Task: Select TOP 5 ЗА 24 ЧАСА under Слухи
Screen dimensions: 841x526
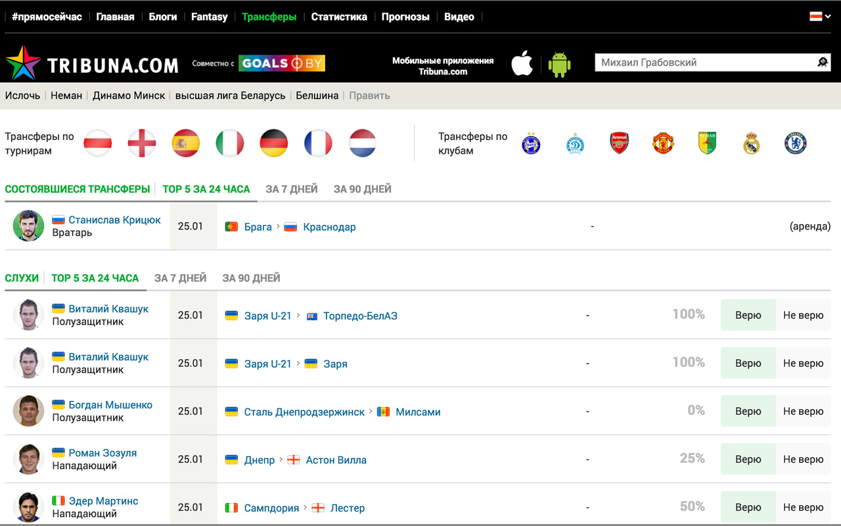Action: 95,278
